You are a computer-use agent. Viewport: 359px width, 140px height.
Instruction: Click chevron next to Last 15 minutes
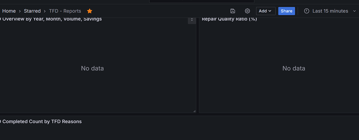pyautogui.click(x=354, y=11)
